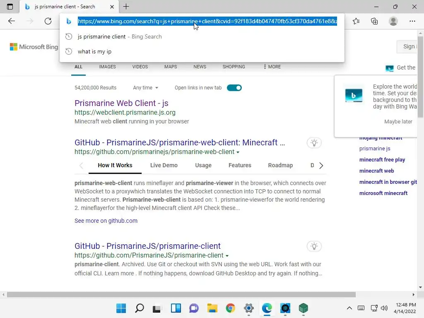Open the volume tray icon
Screen dimensions: 424x318
coord(384,308)
